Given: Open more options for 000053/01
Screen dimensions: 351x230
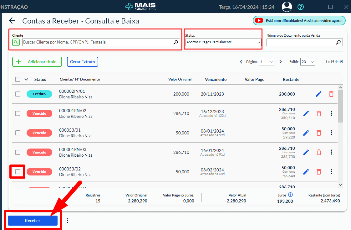Looking at the screenshot, I should [x=331, y=133].
